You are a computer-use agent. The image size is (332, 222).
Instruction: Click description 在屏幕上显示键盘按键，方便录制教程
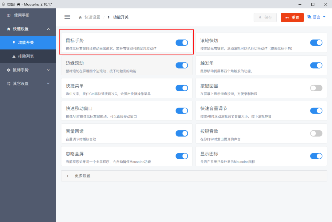click(x=229, y=94)
